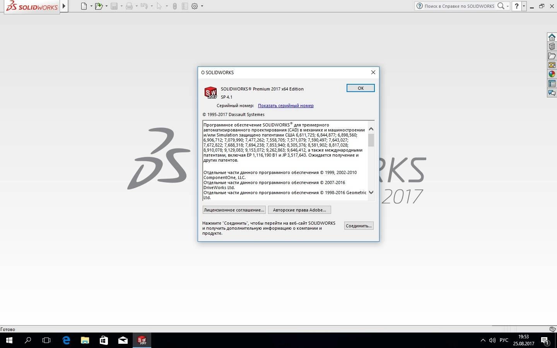This screenshot has height=348, width=557.
Task: Open the Save dropdown arrow
Action: tap(121, 6)
